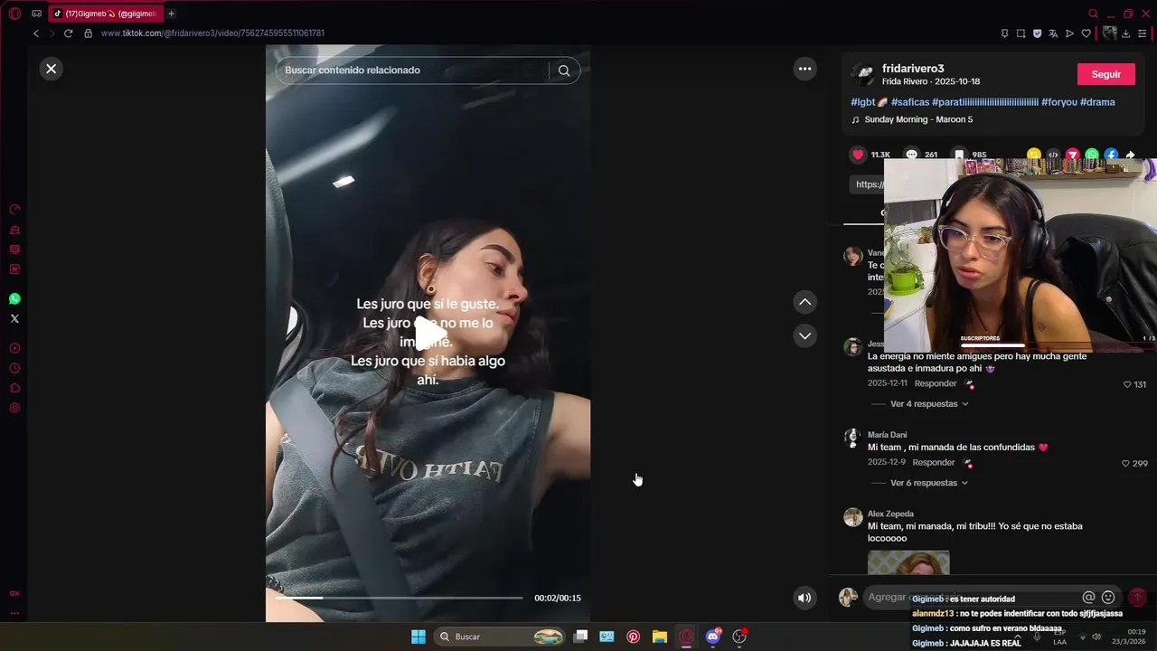Open fridarivero3 profile name

pyautogui.click(x=913, y=69)
